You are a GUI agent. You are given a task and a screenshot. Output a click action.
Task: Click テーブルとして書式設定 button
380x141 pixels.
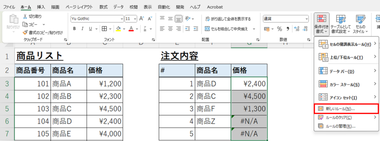click(x=341, y=24)
